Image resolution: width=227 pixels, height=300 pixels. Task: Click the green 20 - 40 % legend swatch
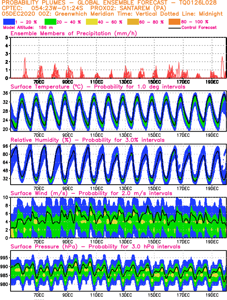click(50, 22)
